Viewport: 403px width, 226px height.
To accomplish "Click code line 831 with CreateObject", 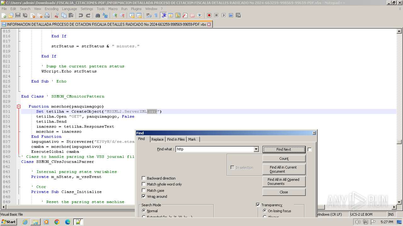I will (x=208, y=111).
